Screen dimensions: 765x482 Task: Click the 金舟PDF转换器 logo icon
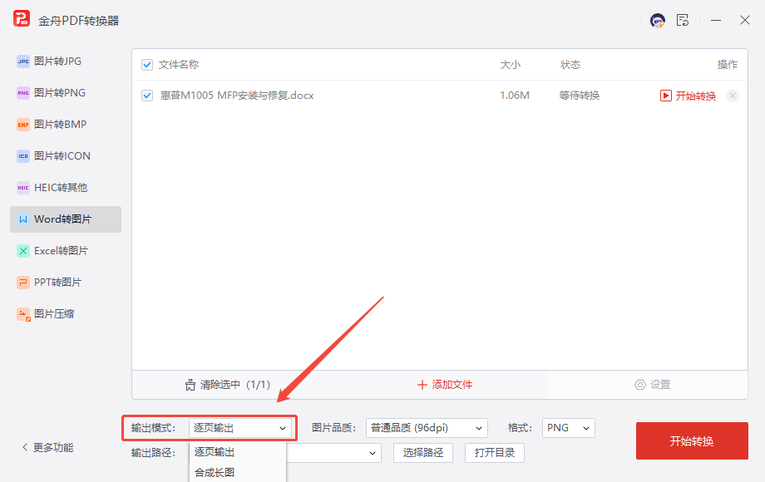click(x=22, y=19)
